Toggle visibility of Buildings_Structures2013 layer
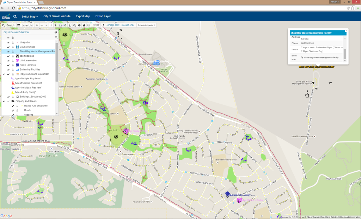The width and height of the screenshot is (361, 219). [x=8, y=97]
